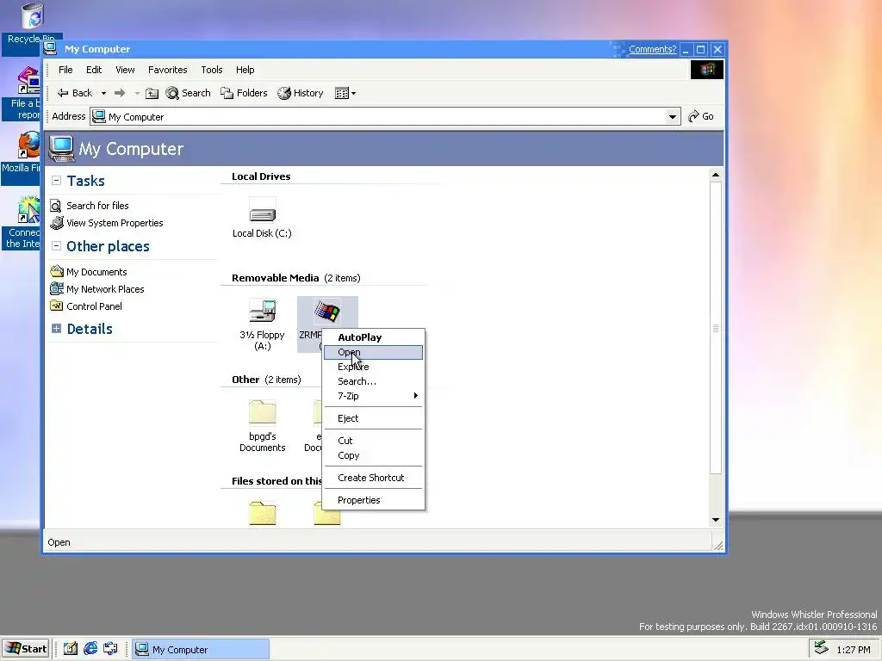
Task: Open the Back button history dropdown arrow
Action: click(103, 93)
